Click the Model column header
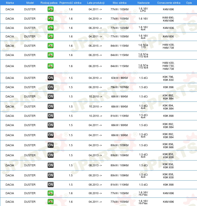Screen dimensions: 197x206 (x=30, y=3)
